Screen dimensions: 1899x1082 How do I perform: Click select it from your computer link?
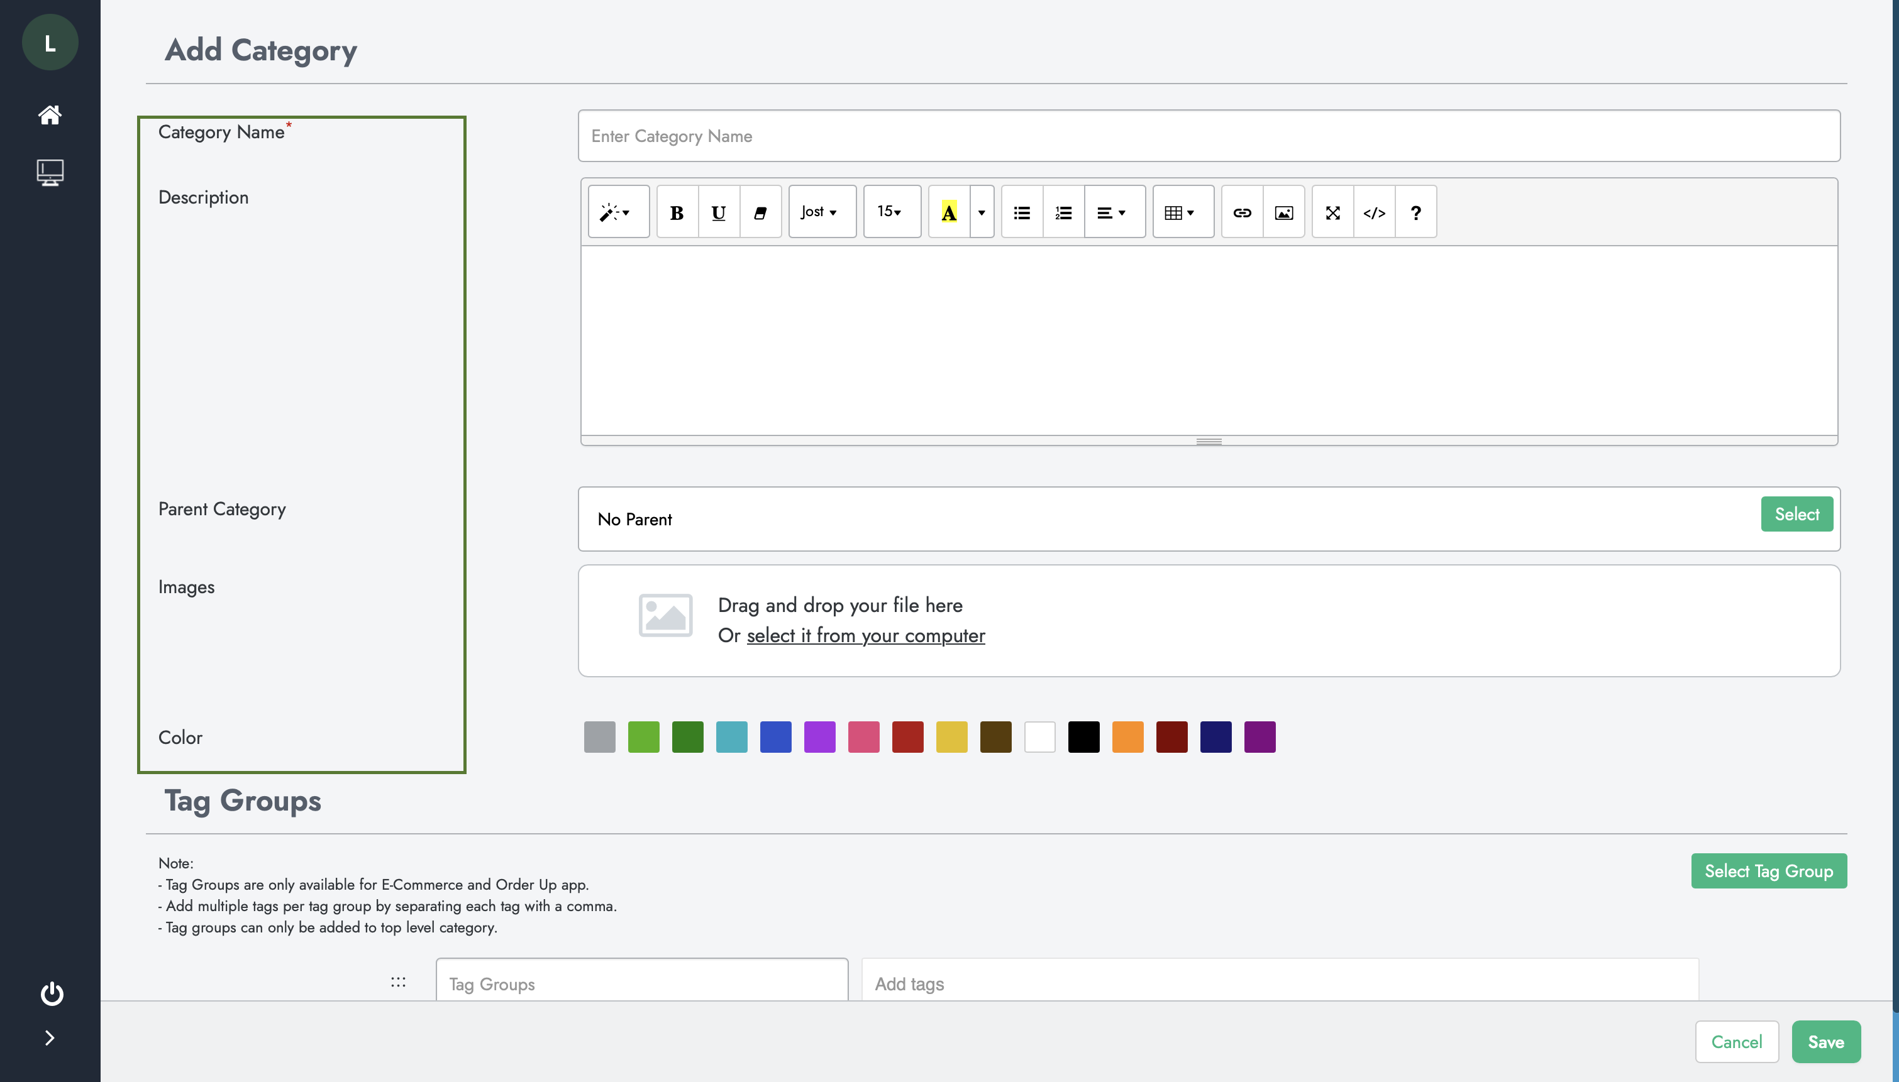(x=865, y=635)
